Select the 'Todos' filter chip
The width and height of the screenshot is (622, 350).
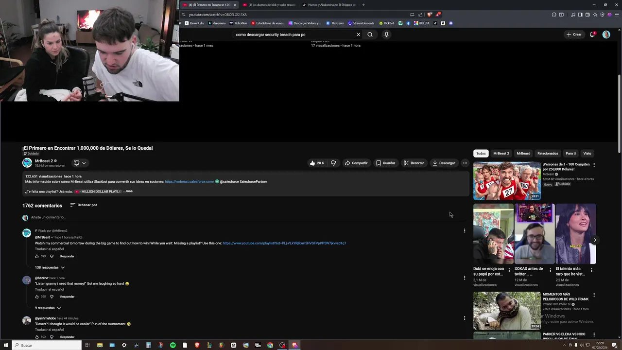coord(481,153)
